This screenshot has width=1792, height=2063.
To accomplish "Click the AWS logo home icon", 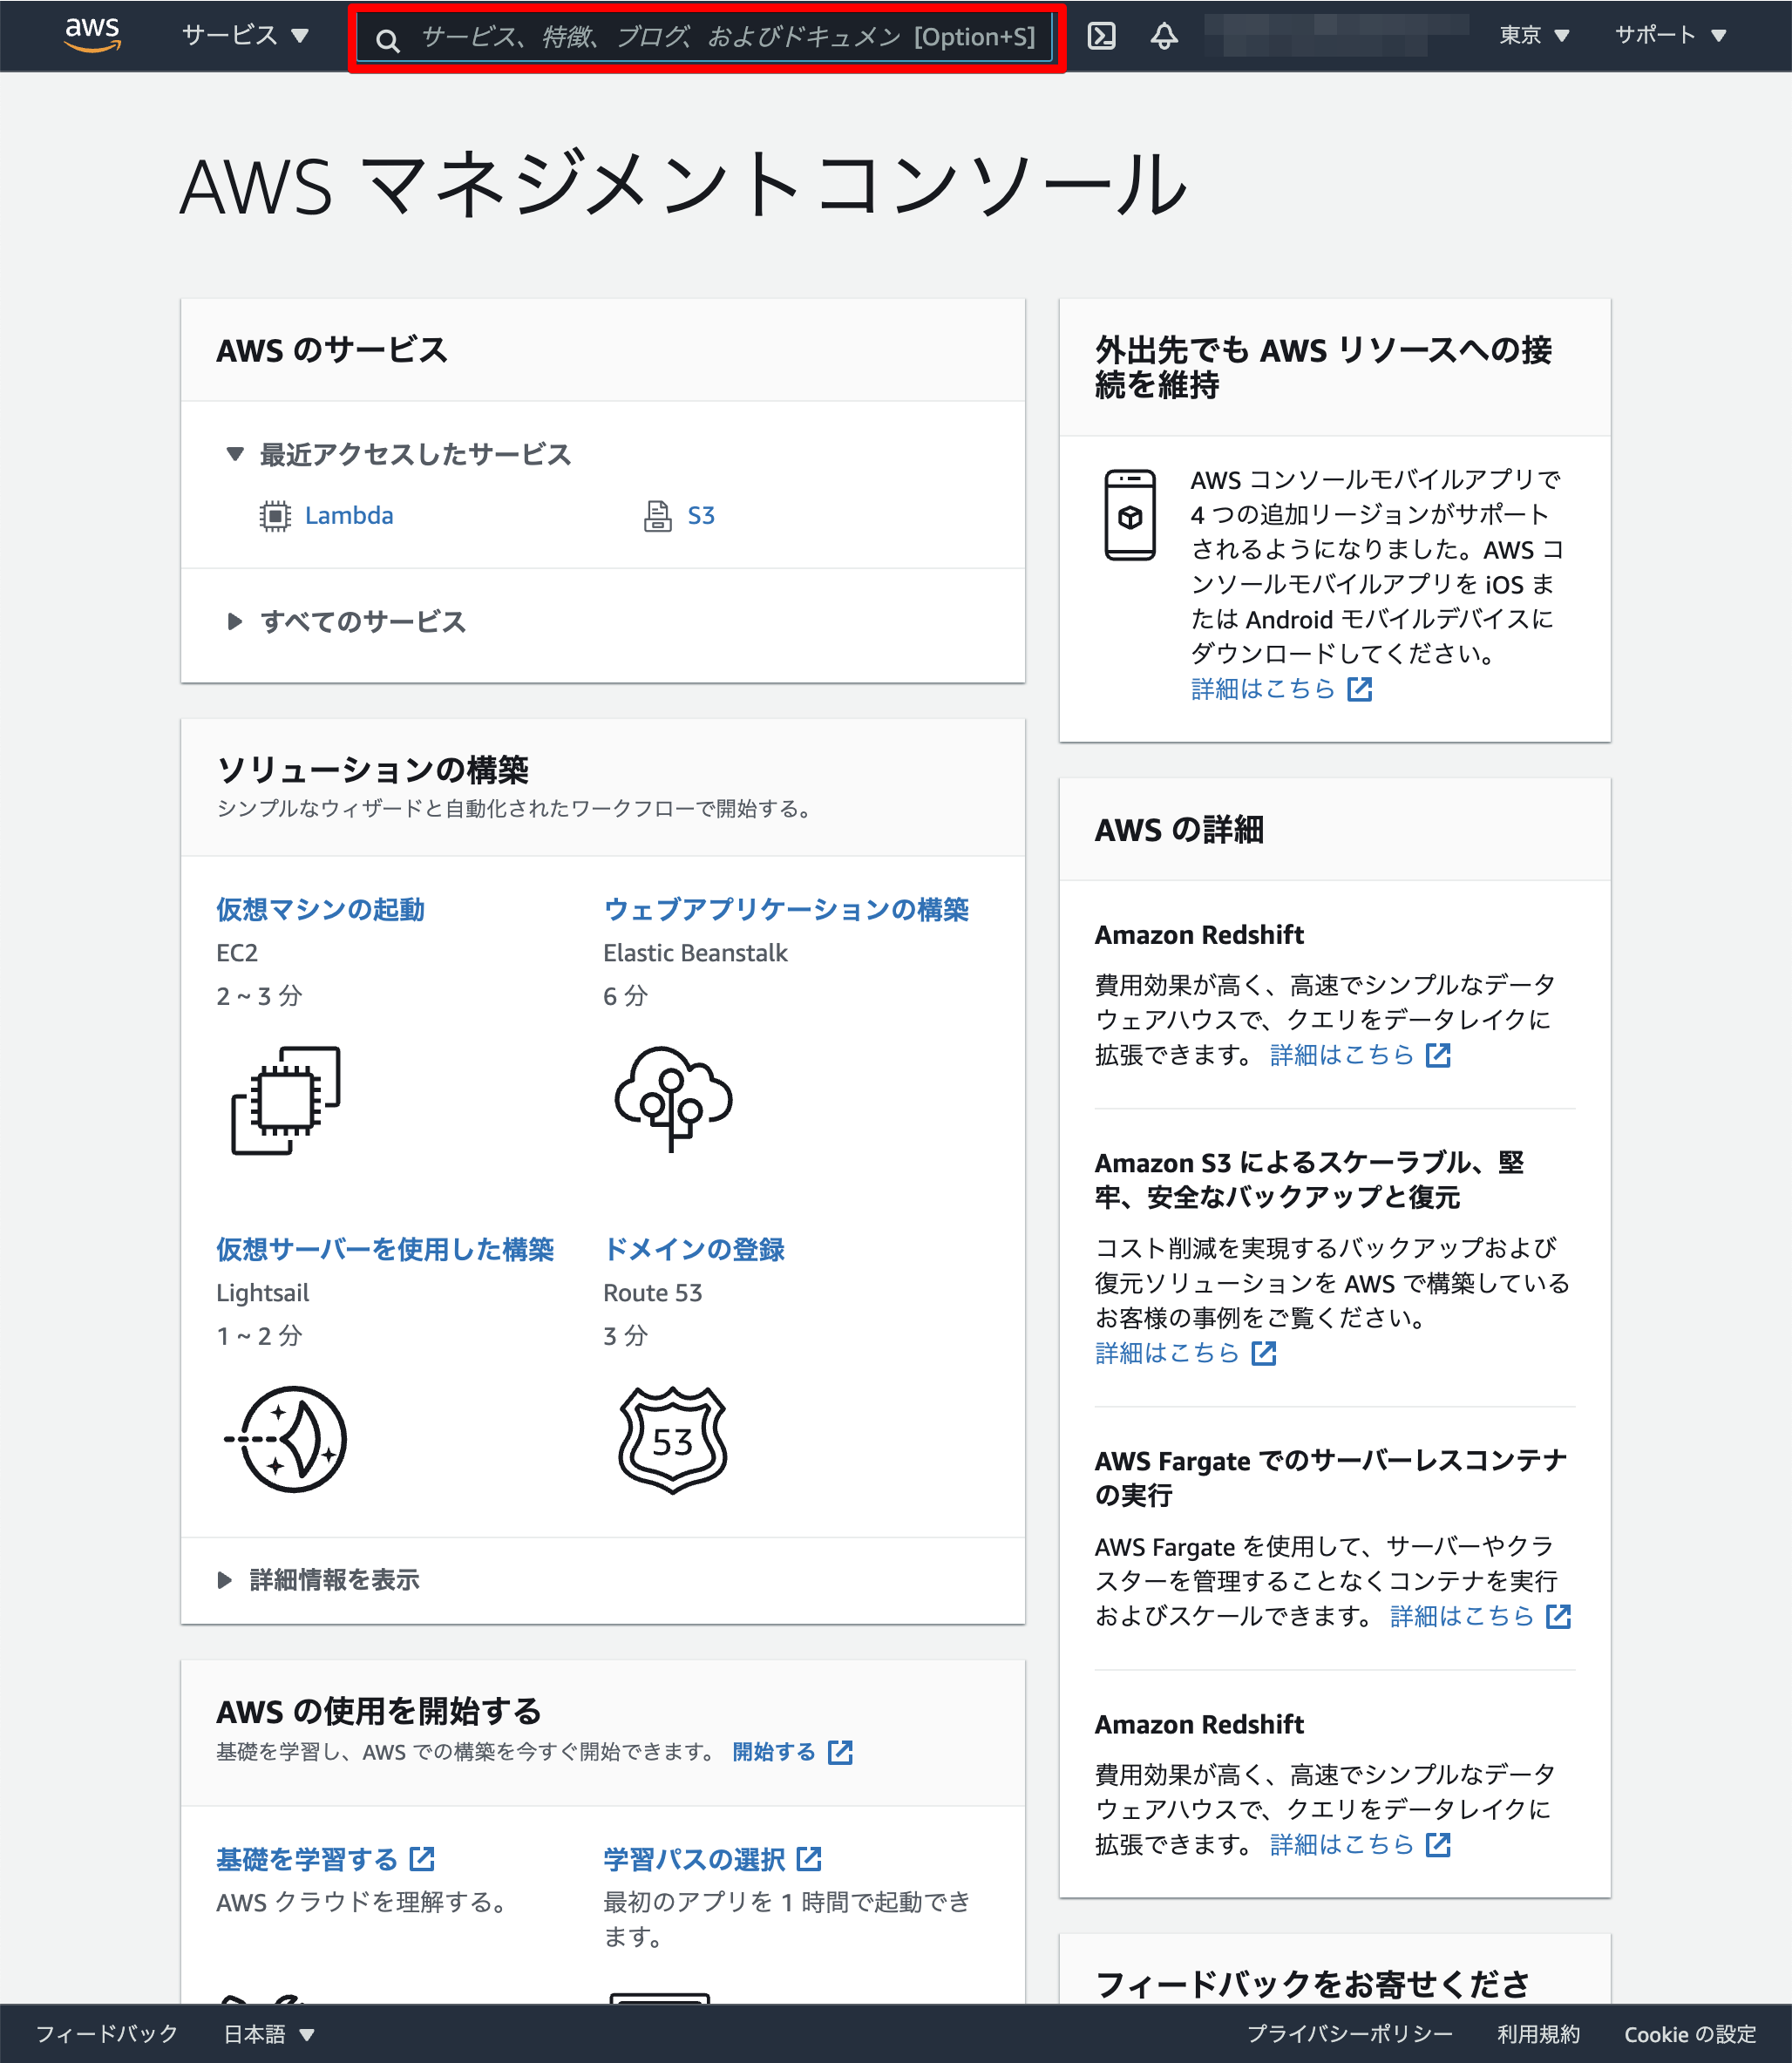I will coord(92,34).
